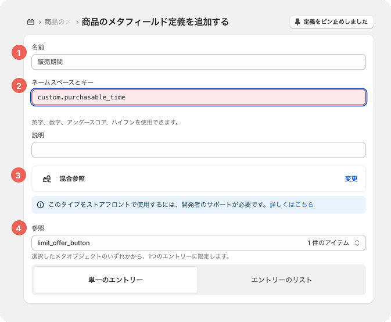Click the red step 4 badge
This screenshot has width=391, height=322.
click(19, 228)
